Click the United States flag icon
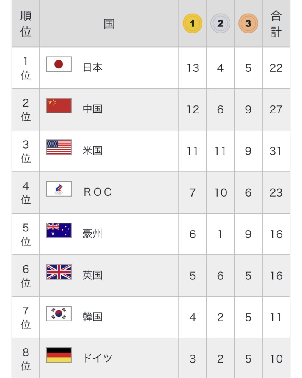The image size is (302, 378). [x=59, y=147]
